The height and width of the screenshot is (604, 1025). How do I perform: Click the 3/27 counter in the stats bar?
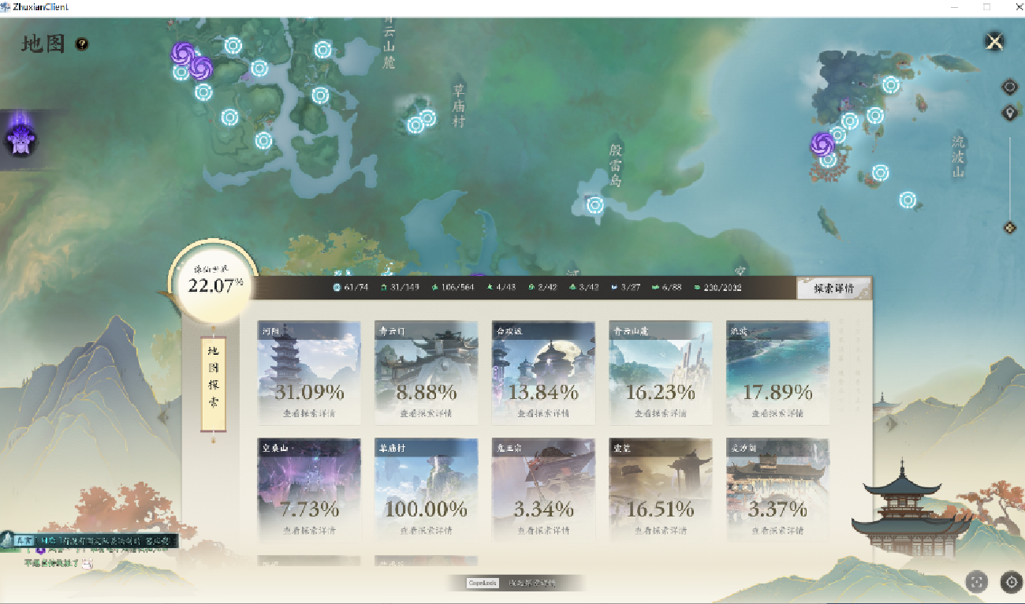[626, 288]
